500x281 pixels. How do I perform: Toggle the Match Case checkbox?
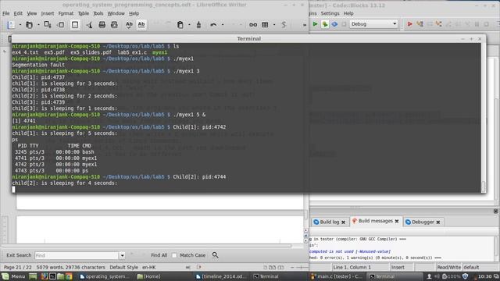[174, 255]
